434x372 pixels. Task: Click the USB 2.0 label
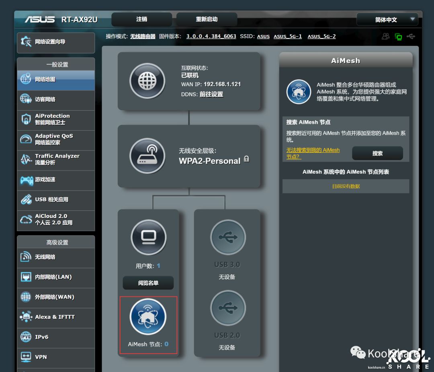(227, 335)
